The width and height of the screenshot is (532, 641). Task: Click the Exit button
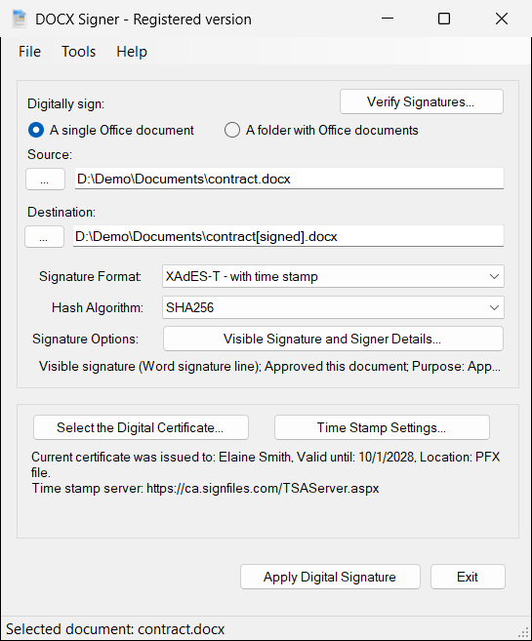tap(468, 577)
